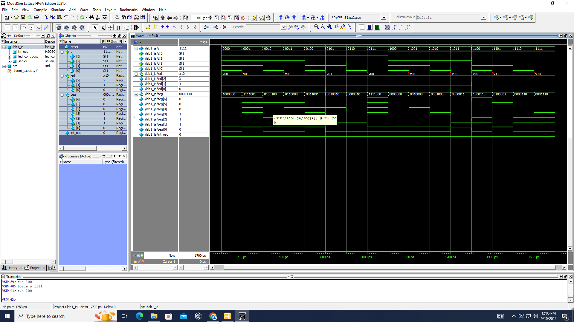Expand the std library node
The width and height of the screenshot is (574, 322).
[4, 66]
